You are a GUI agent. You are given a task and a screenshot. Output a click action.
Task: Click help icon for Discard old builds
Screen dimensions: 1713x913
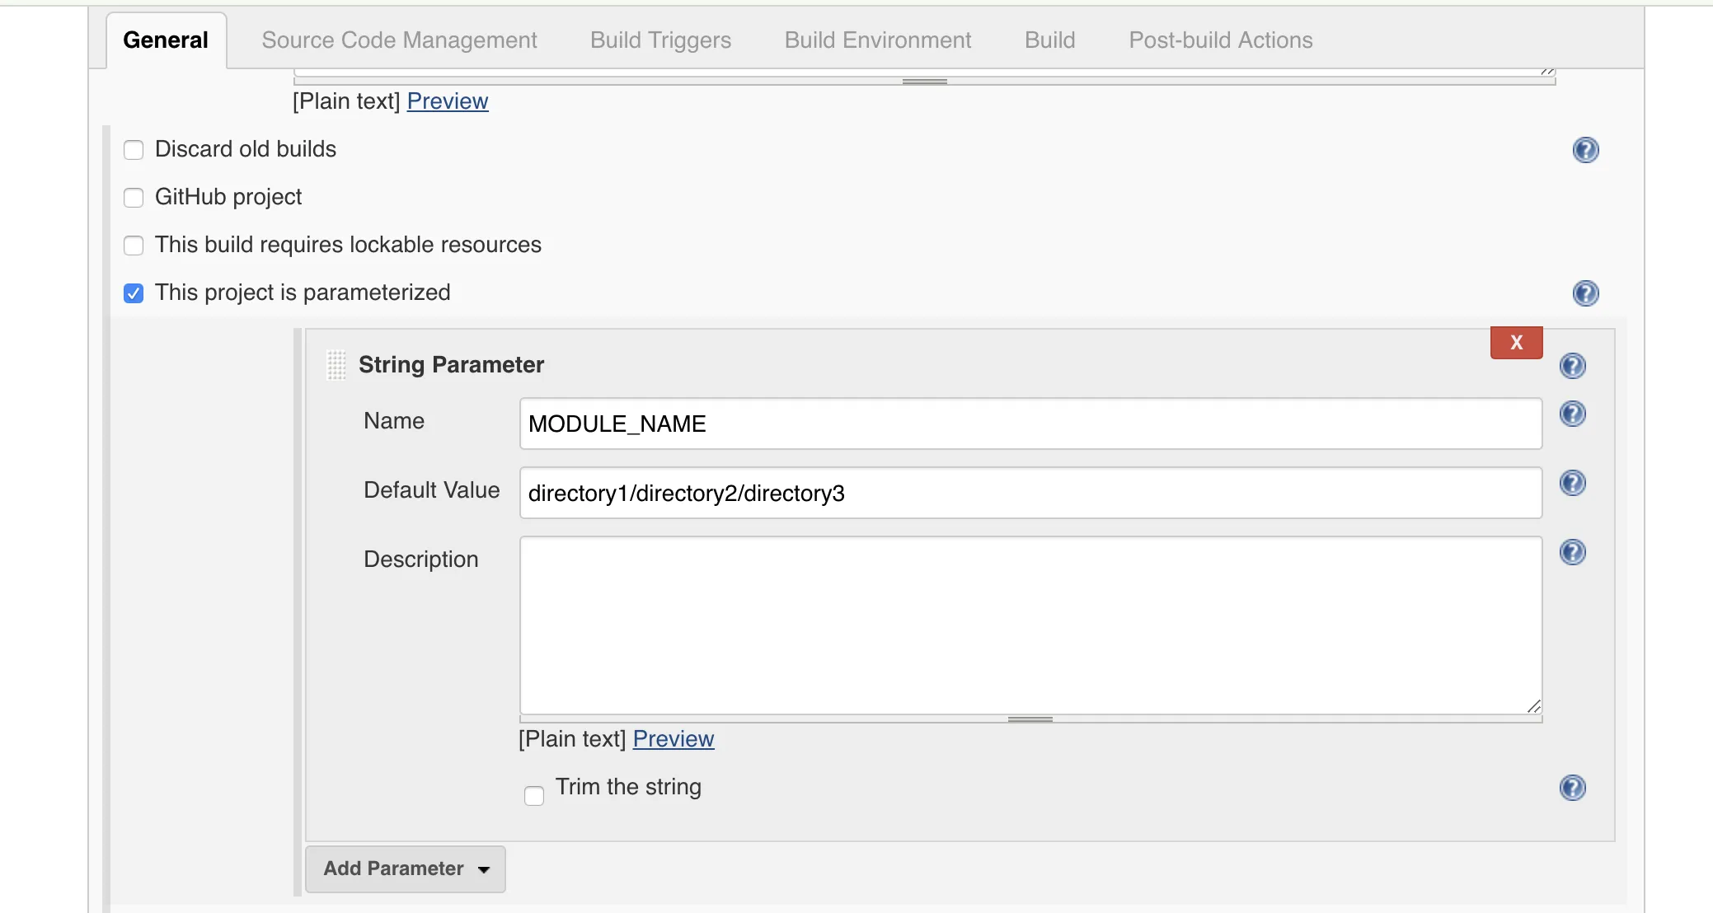pos(1585,150)
